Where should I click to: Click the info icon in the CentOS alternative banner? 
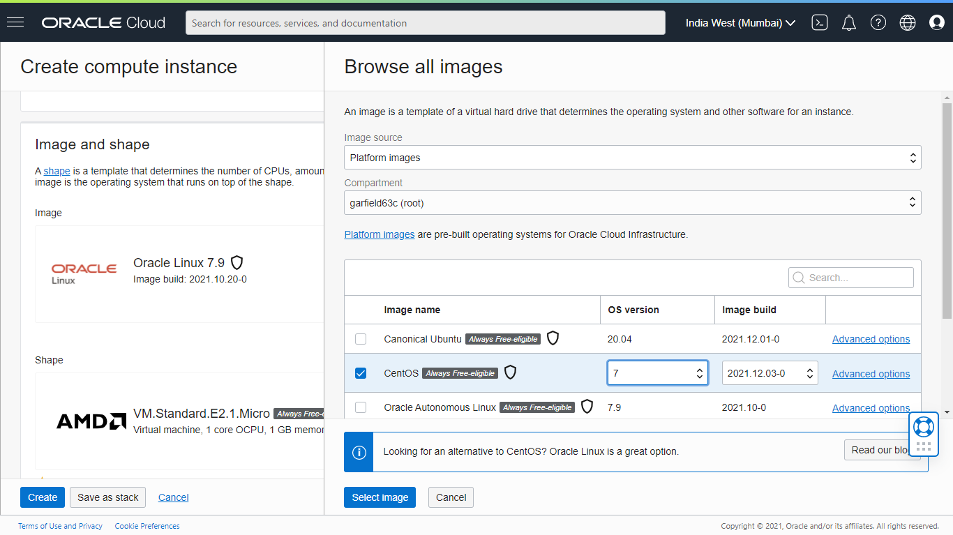click(x=359, y=452)
